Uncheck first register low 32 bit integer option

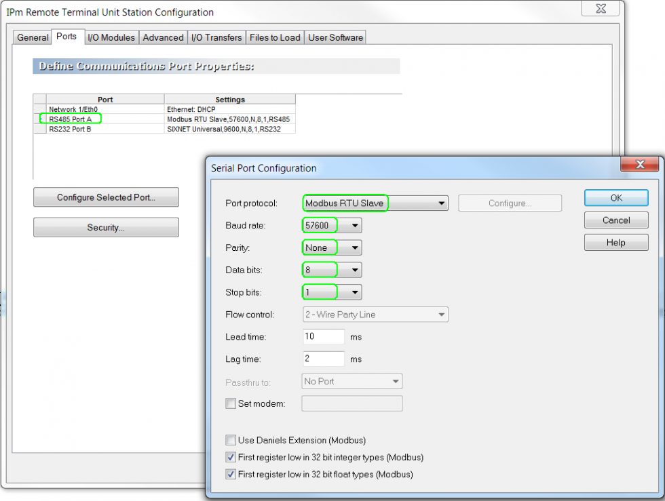coord(231,457)
